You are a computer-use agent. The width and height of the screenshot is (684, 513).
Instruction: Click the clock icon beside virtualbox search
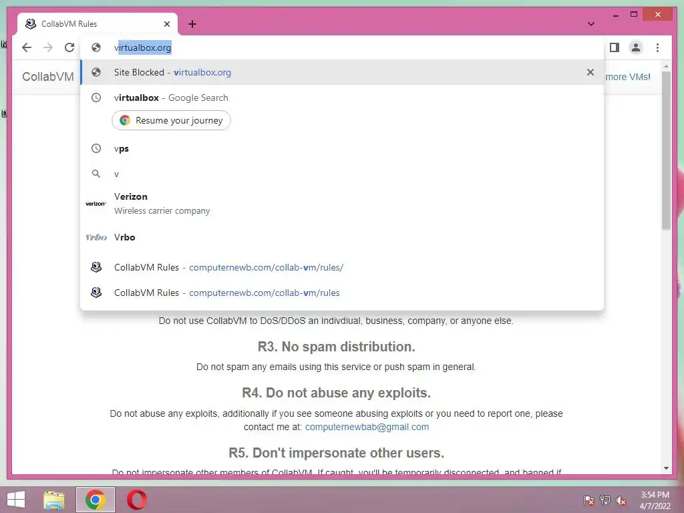coord(96,98)
